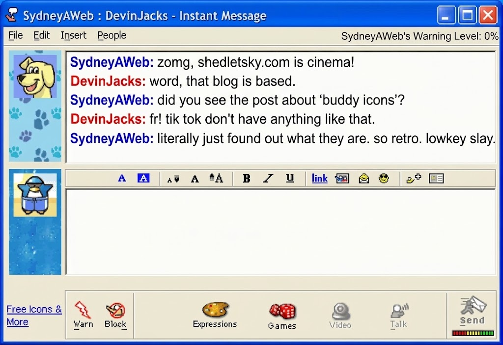Screen dimensions: 503x345
Task: Click the penguin buddy icon
Action: coord(35,195)
